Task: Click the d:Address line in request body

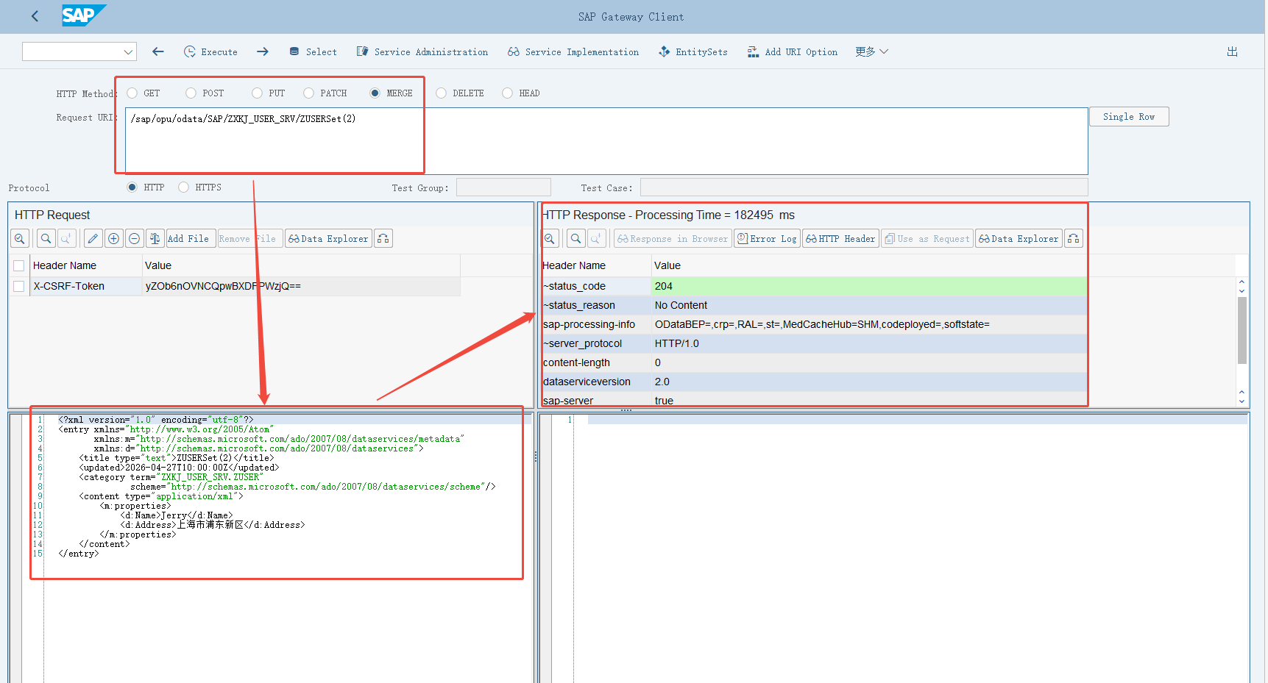Action: pos(212,525)
